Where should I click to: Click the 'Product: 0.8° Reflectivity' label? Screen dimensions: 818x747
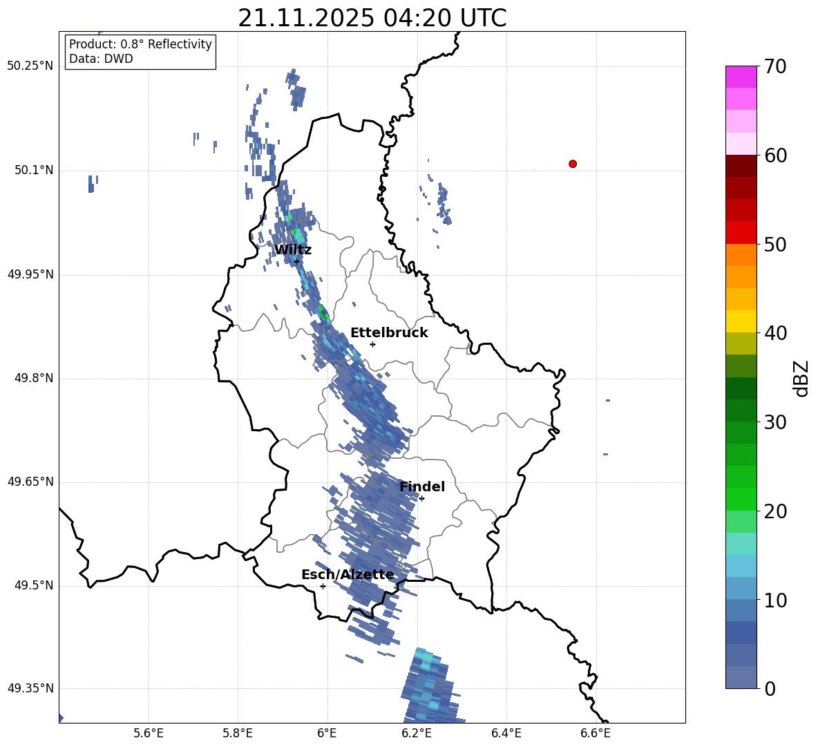[x=140, y=44]
